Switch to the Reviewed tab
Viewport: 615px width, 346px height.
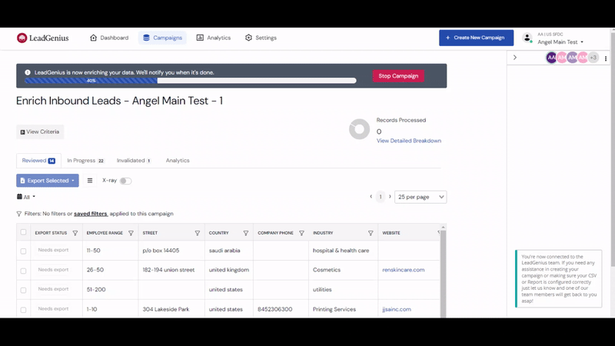(38, 161)
